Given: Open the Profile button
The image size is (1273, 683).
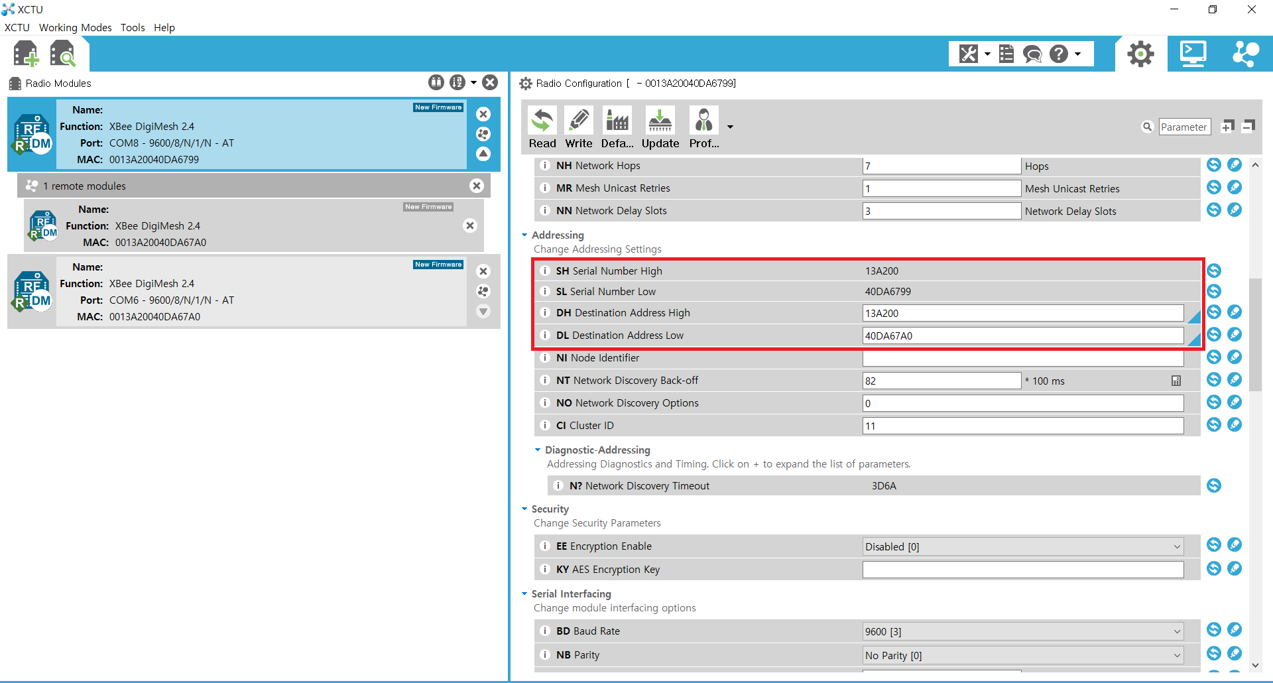Looking at the screenshot, I should pos(704,127).
